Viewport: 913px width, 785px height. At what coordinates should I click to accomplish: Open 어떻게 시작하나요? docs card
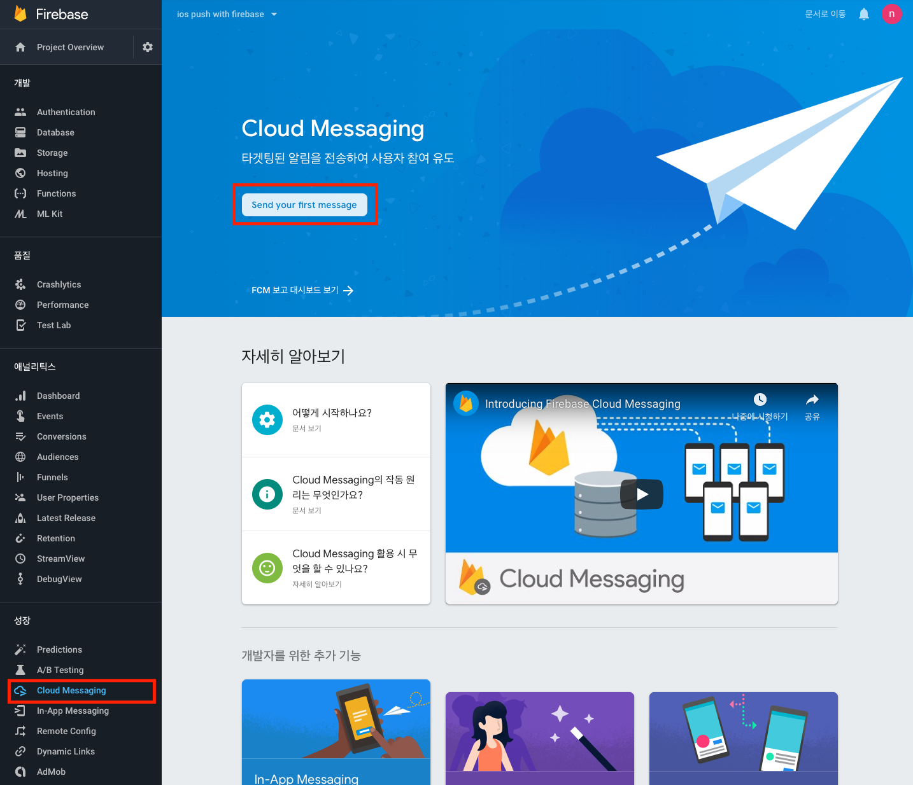coord(336,420)
